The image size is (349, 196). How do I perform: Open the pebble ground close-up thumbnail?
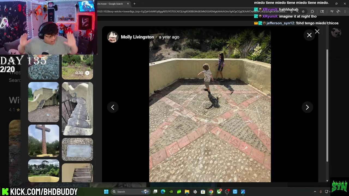(44, 67)
